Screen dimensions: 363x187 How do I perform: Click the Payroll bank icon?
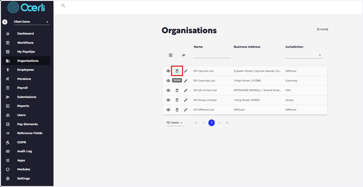[x=8, y=88]
